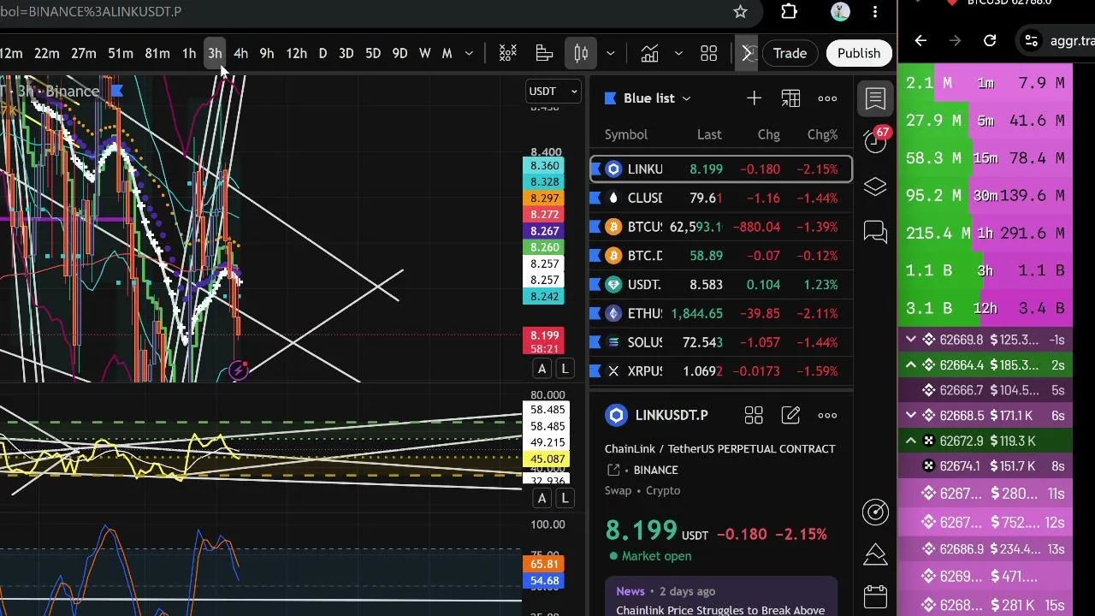Open the LINKUSDT.P details grid view icon
This screenshot has height=616, width=1095.
[x=754, y=416]
